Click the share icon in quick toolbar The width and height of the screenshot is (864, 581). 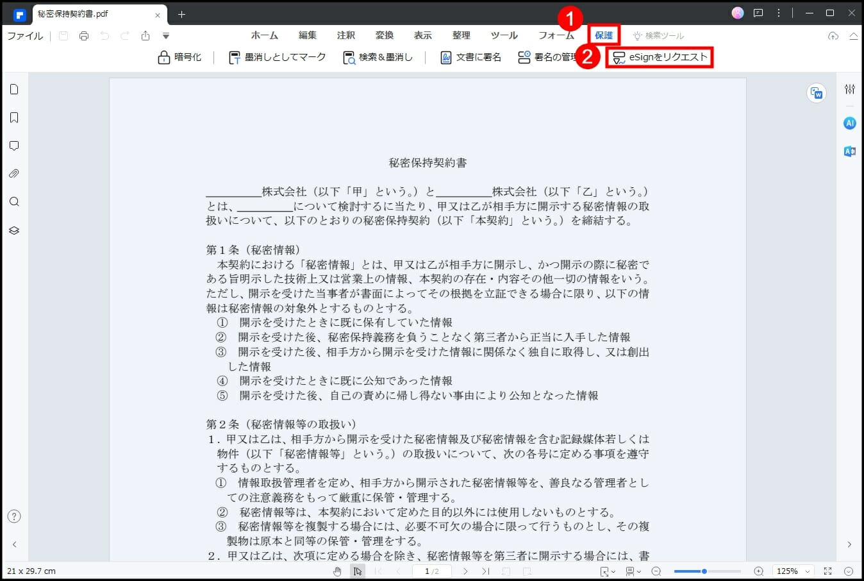[145, 36]
